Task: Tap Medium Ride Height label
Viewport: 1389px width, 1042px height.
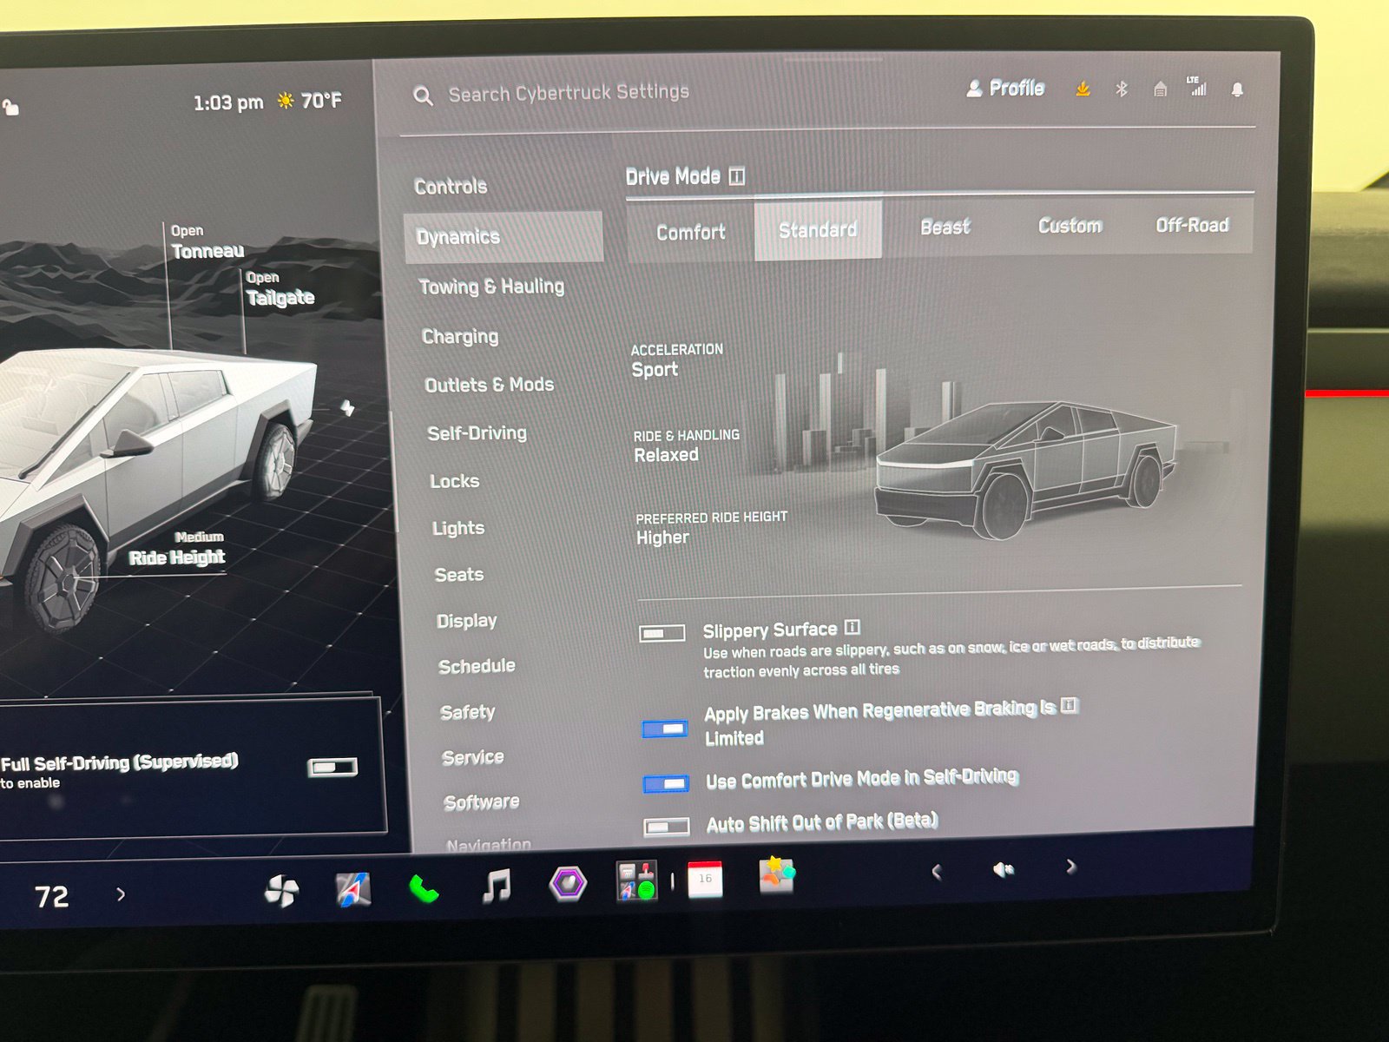Action: [x=177, y=549]
